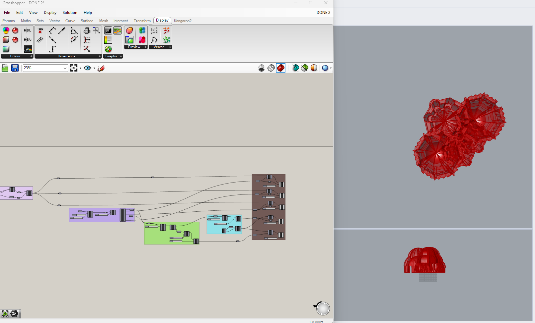Pick the Dot Display icon
Viewport: 535px width, 323px height.
tap(142, 40)
